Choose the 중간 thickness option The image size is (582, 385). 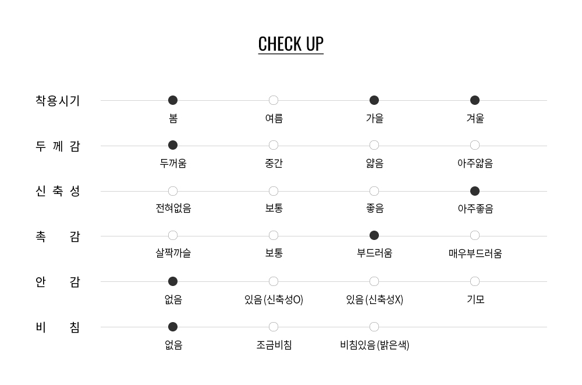click(x=274, y=145)
